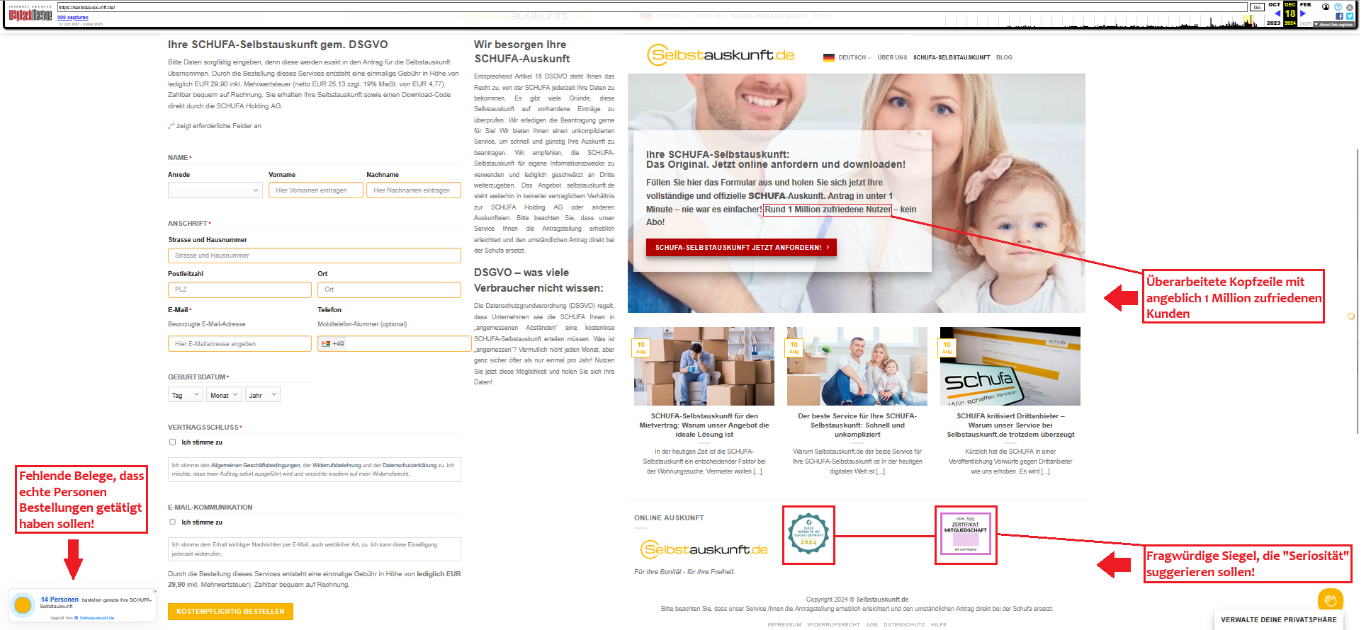Open the HILFE footer link
This screenshot has width=1371, height=630.
[939, 625]
